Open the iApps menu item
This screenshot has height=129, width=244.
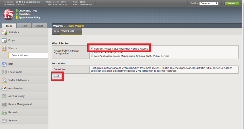pos(24,41)
